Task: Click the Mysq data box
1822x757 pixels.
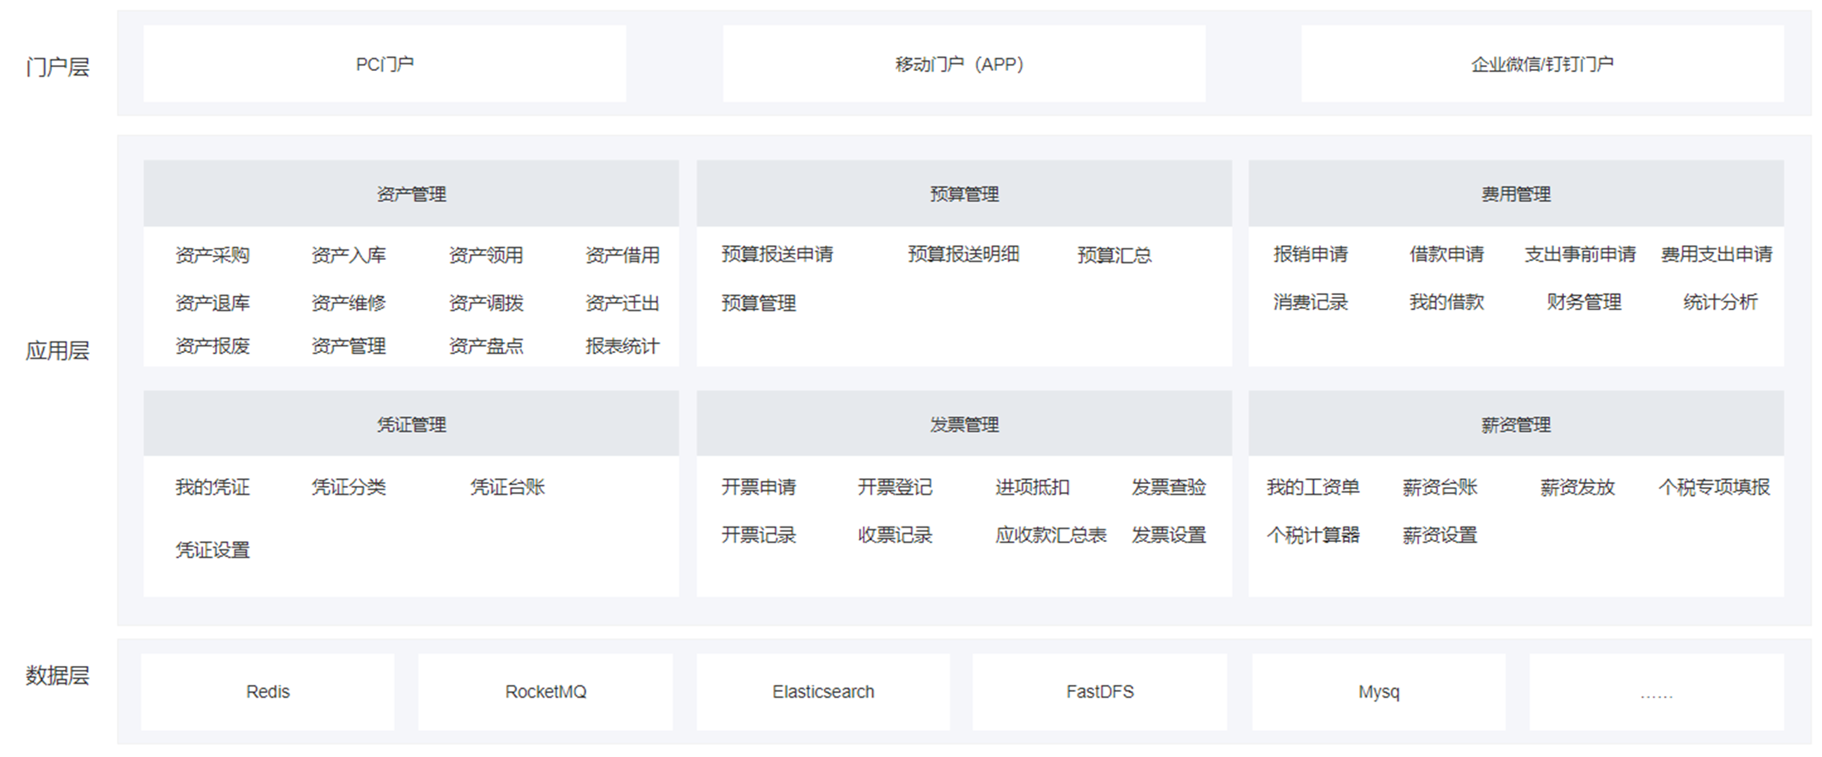Action: tap(1378, 691)
